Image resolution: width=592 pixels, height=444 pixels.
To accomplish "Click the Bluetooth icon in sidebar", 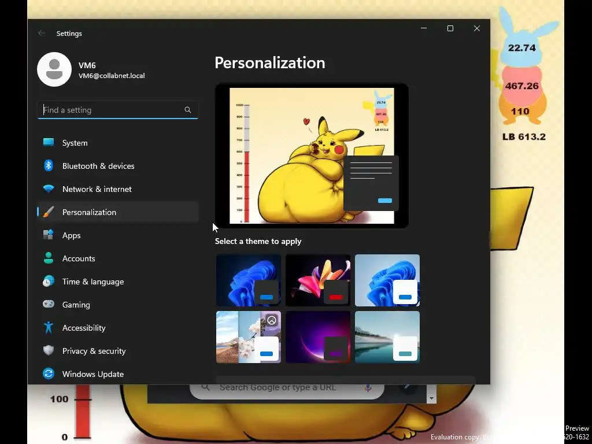I will (x=49, y=165).
